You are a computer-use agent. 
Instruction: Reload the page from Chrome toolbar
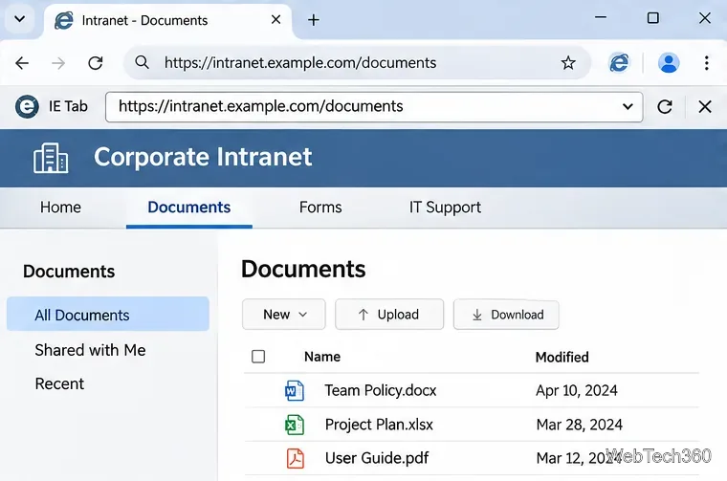[x=96, y=63]
